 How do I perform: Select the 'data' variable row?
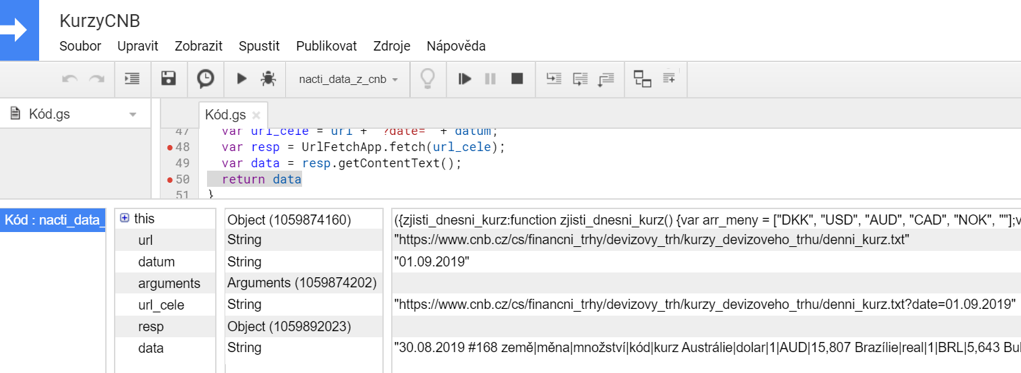click(165, 348)
